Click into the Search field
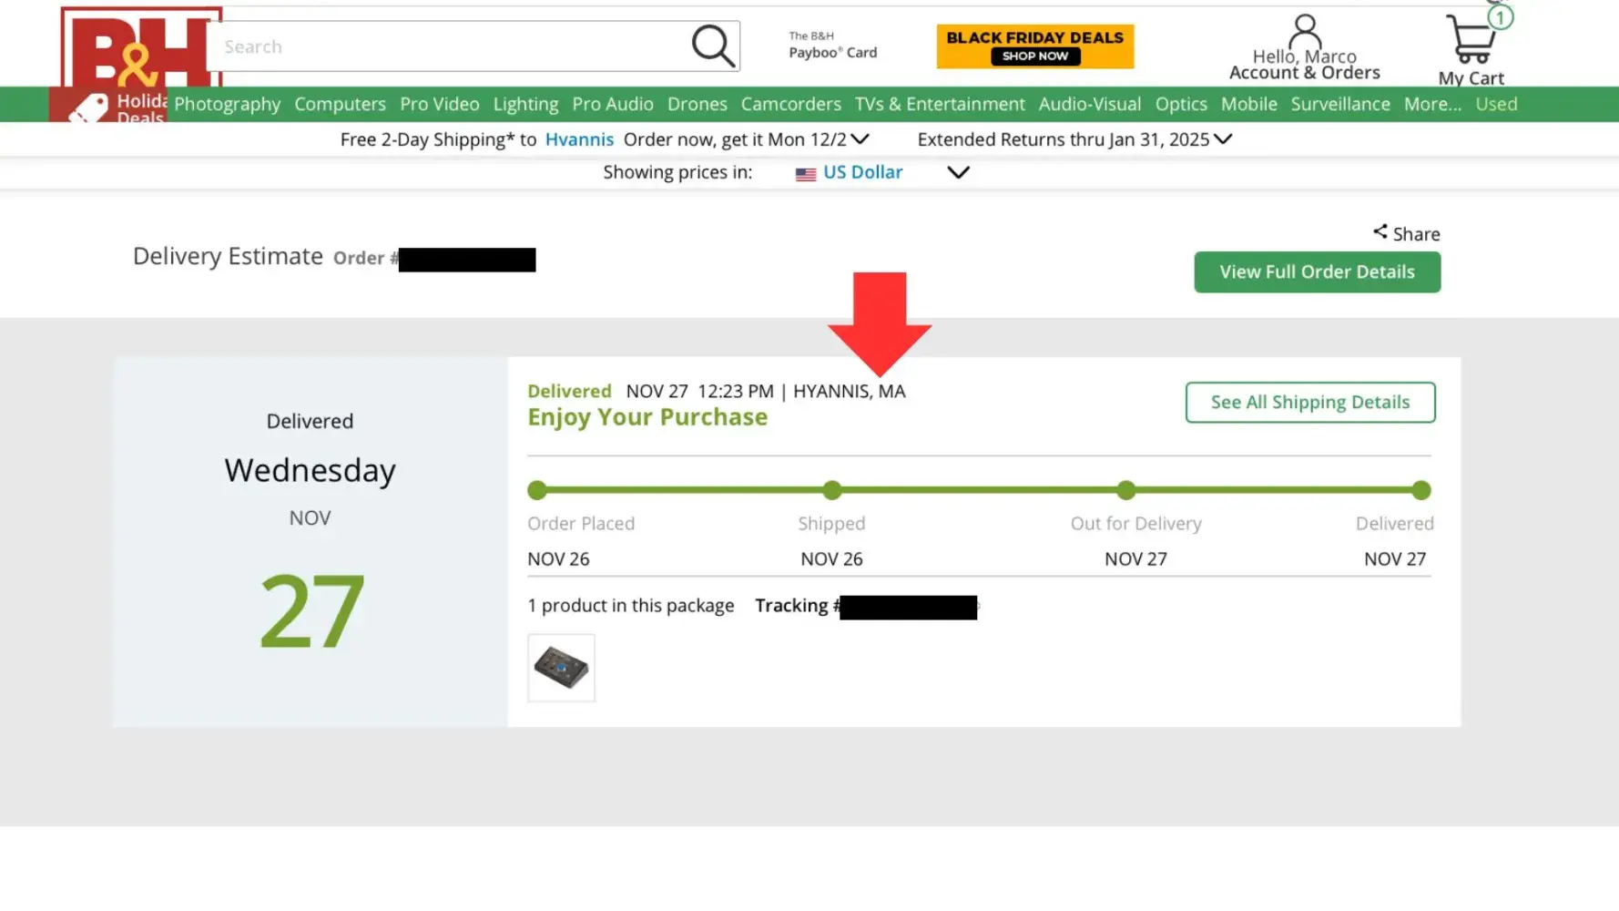This screenshot has height=911, width=1619. 451,46
